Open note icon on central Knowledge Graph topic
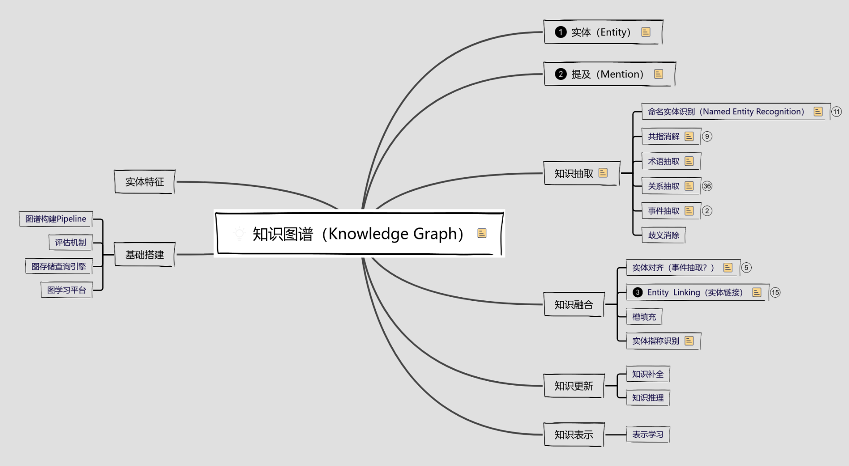Viewport: 849px width, 466px height. click(x=482, y=233)
